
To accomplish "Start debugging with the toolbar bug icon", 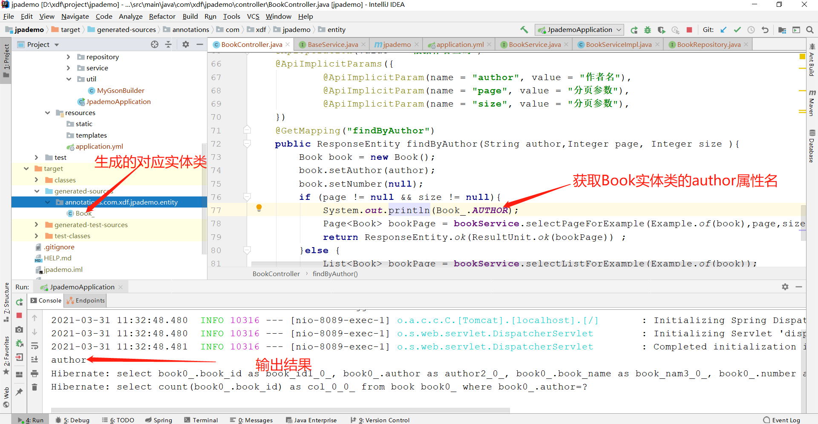I will pos(648,30).
